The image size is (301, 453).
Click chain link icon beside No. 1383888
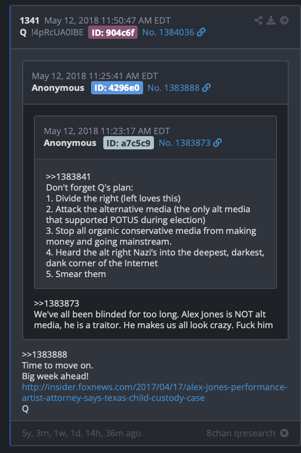pos(206,88)
